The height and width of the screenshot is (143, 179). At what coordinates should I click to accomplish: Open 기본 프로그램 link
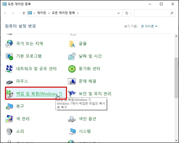click(x=29, y=56)
